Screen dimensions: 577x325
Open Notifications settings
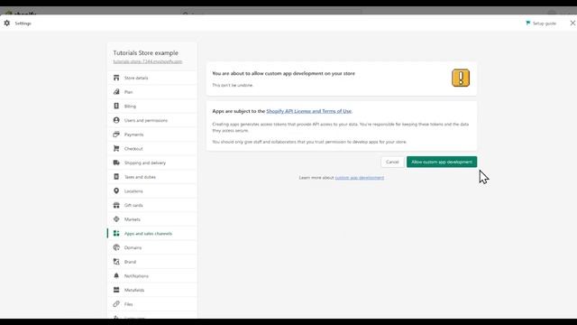pyautogui.click(x=152, y=275)
